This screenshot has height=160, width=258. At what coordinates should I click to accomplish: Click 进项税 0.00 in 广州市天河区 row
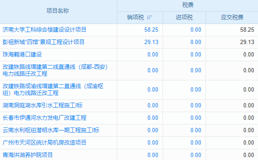[196, 143]
